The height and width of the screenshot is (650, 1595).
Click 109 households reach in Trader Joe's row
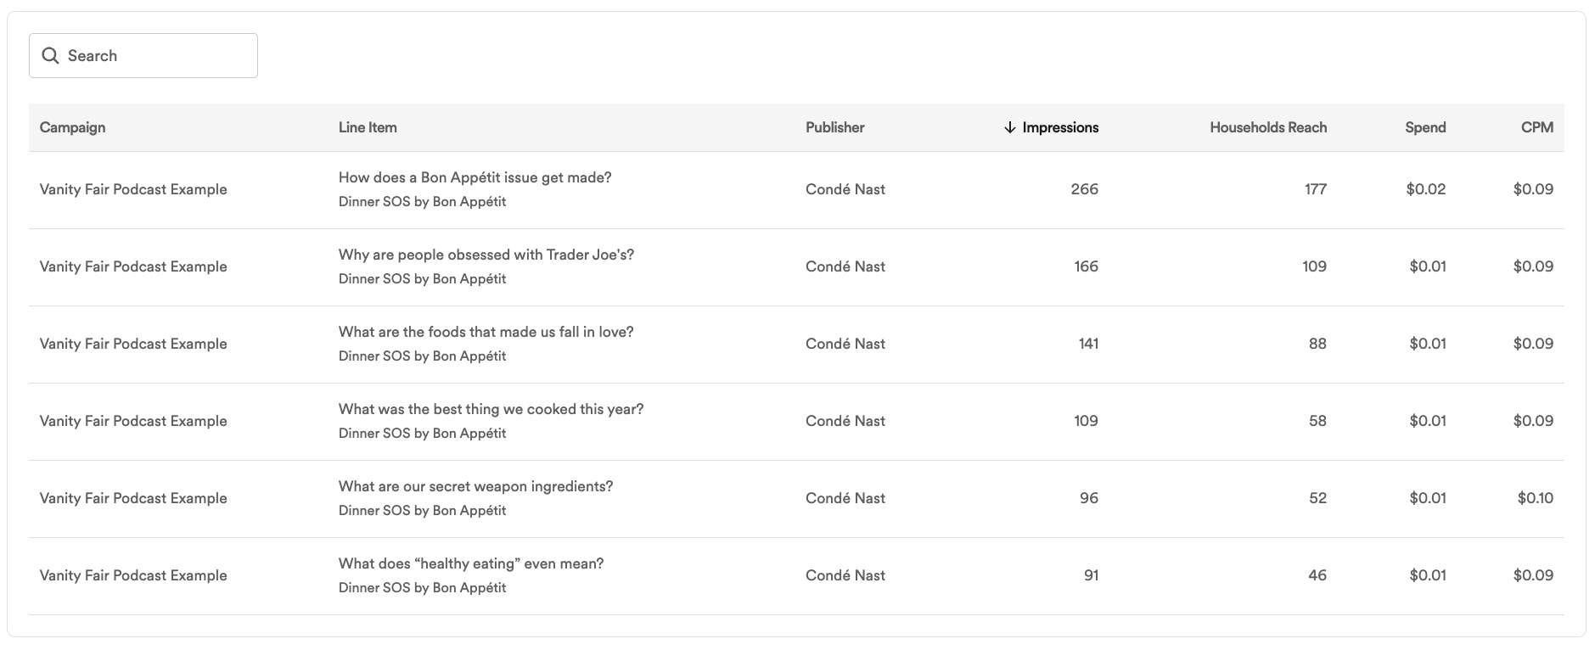click(x=1315, y=266)
